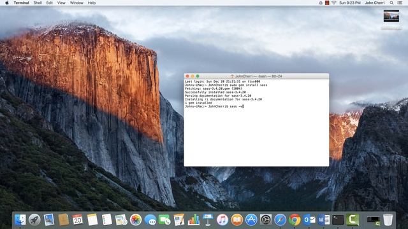Launch Safari compass icon
Viewport: 408px width, 229px height.
point(280,219)
